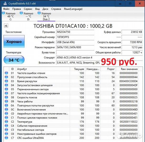Click the big Хорошо health status button
This screenshot has height=142, width=145.
click(x=14, y=41)
